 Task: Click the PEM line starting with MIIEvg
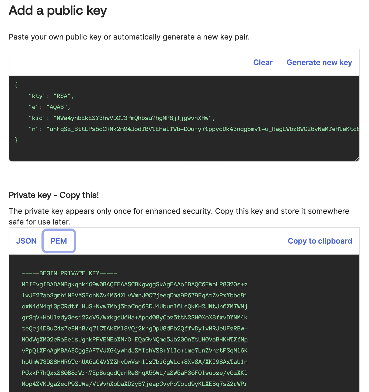(135, 284)
